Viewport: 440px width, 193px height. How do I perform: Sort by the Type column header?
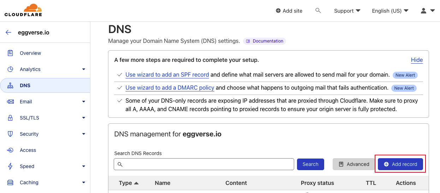129,183
